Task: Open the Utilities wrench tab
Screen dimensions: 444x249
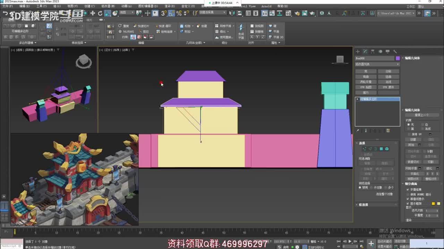Action: click(395, 52)
